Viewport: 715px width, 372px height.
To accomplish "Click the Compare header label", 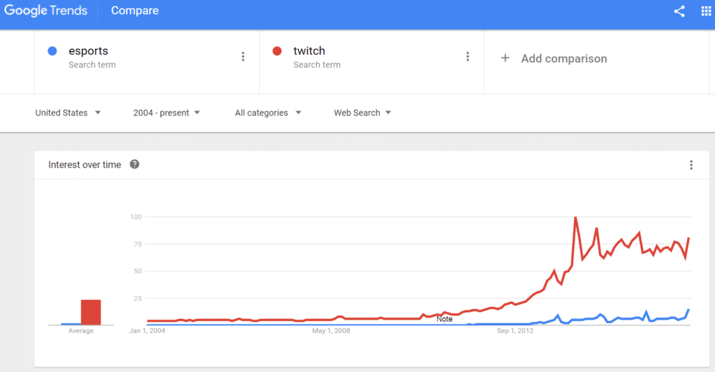I will [135, 10].
